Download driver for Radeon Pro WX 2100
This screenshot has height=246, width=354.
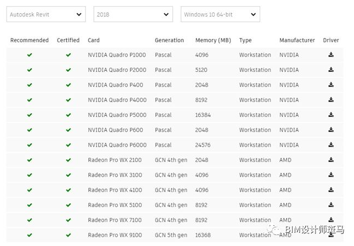[331, 160]
